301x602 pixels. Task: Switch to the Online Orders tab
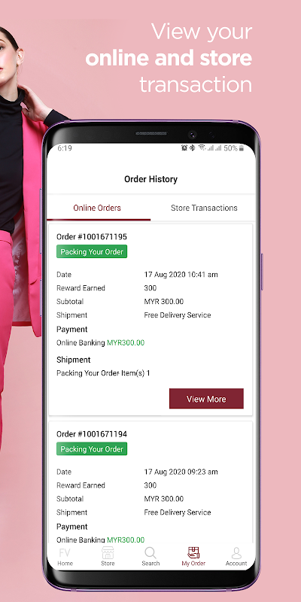tap(97, 208)
